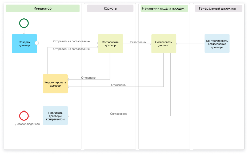Click 'Согласовано' label leading to 'Подписать договор'
Screen dimensions: 248x154
click(x=119, y=114)
